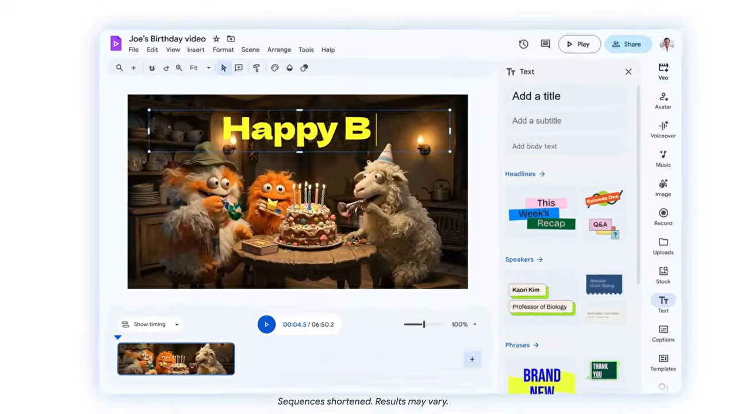
Task: Open the Veo panel in sidebar
Action: [663, 71]
